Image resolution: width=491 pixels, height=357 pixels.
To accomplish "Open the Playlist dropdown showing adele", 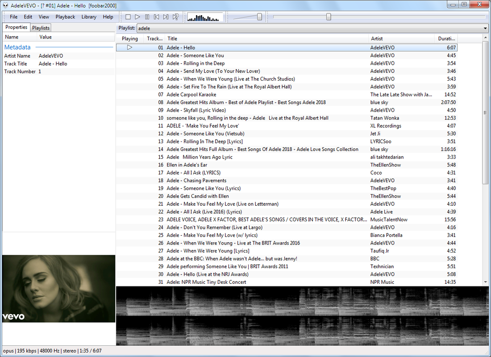I will tap(313, 28).
